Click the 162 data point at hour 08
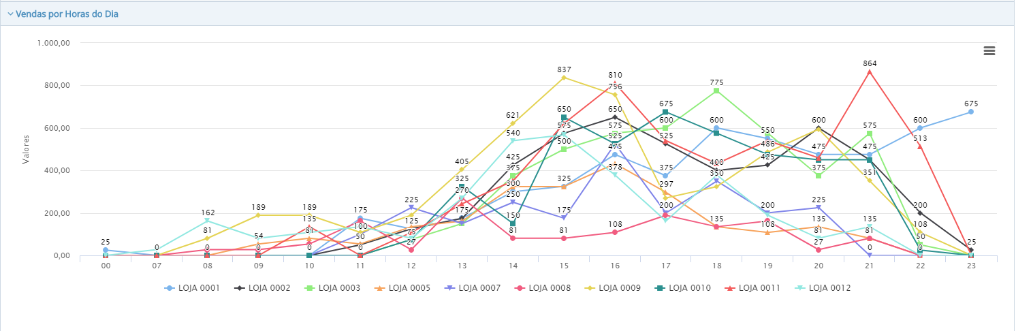Image resolution: width=1016 pixels, height=331 pixels. 207,221
